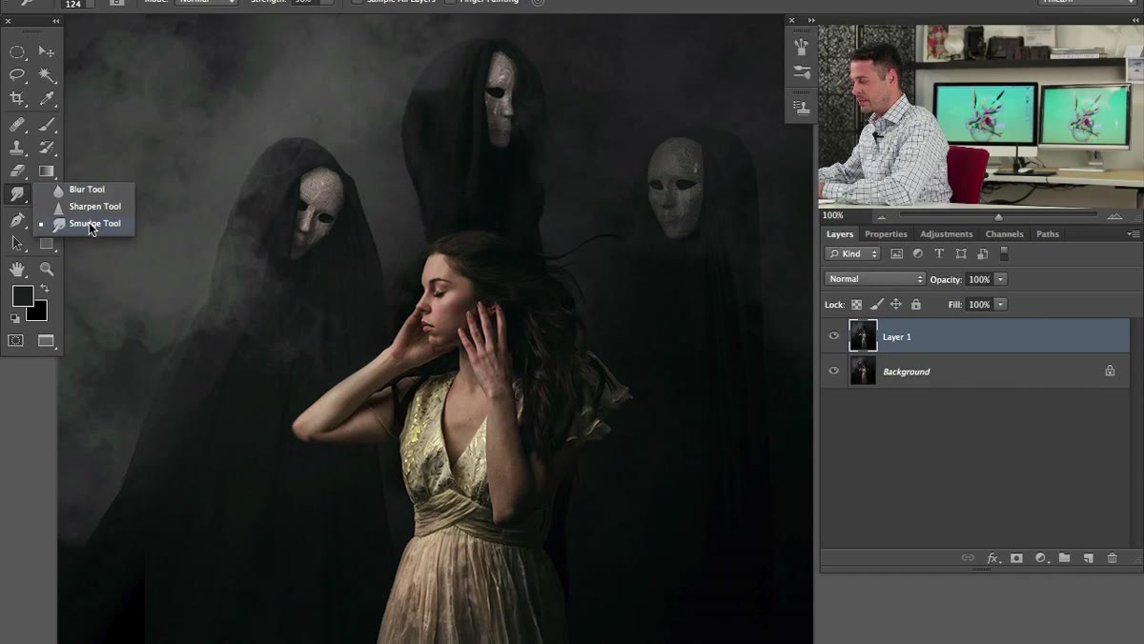Toggle shape layers filter
The height and width of the screenshot is (644, 1144).
[961, 254]
